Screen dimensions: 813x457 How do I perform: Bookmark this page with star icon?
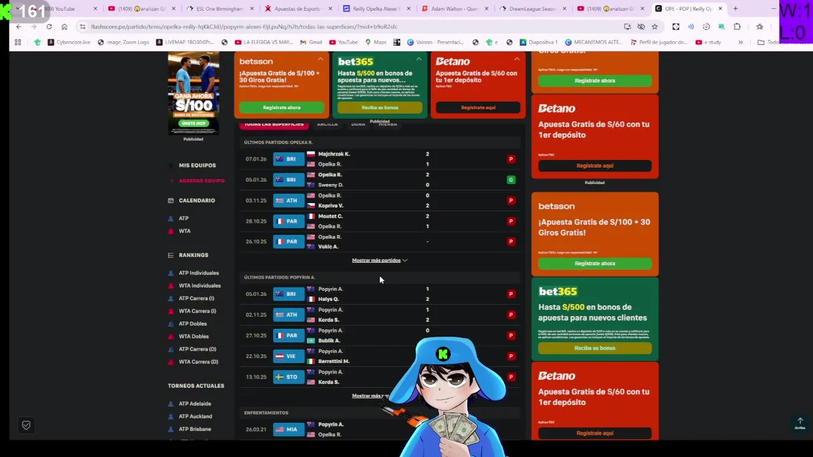pyautogui.click(x=655, y=27)
